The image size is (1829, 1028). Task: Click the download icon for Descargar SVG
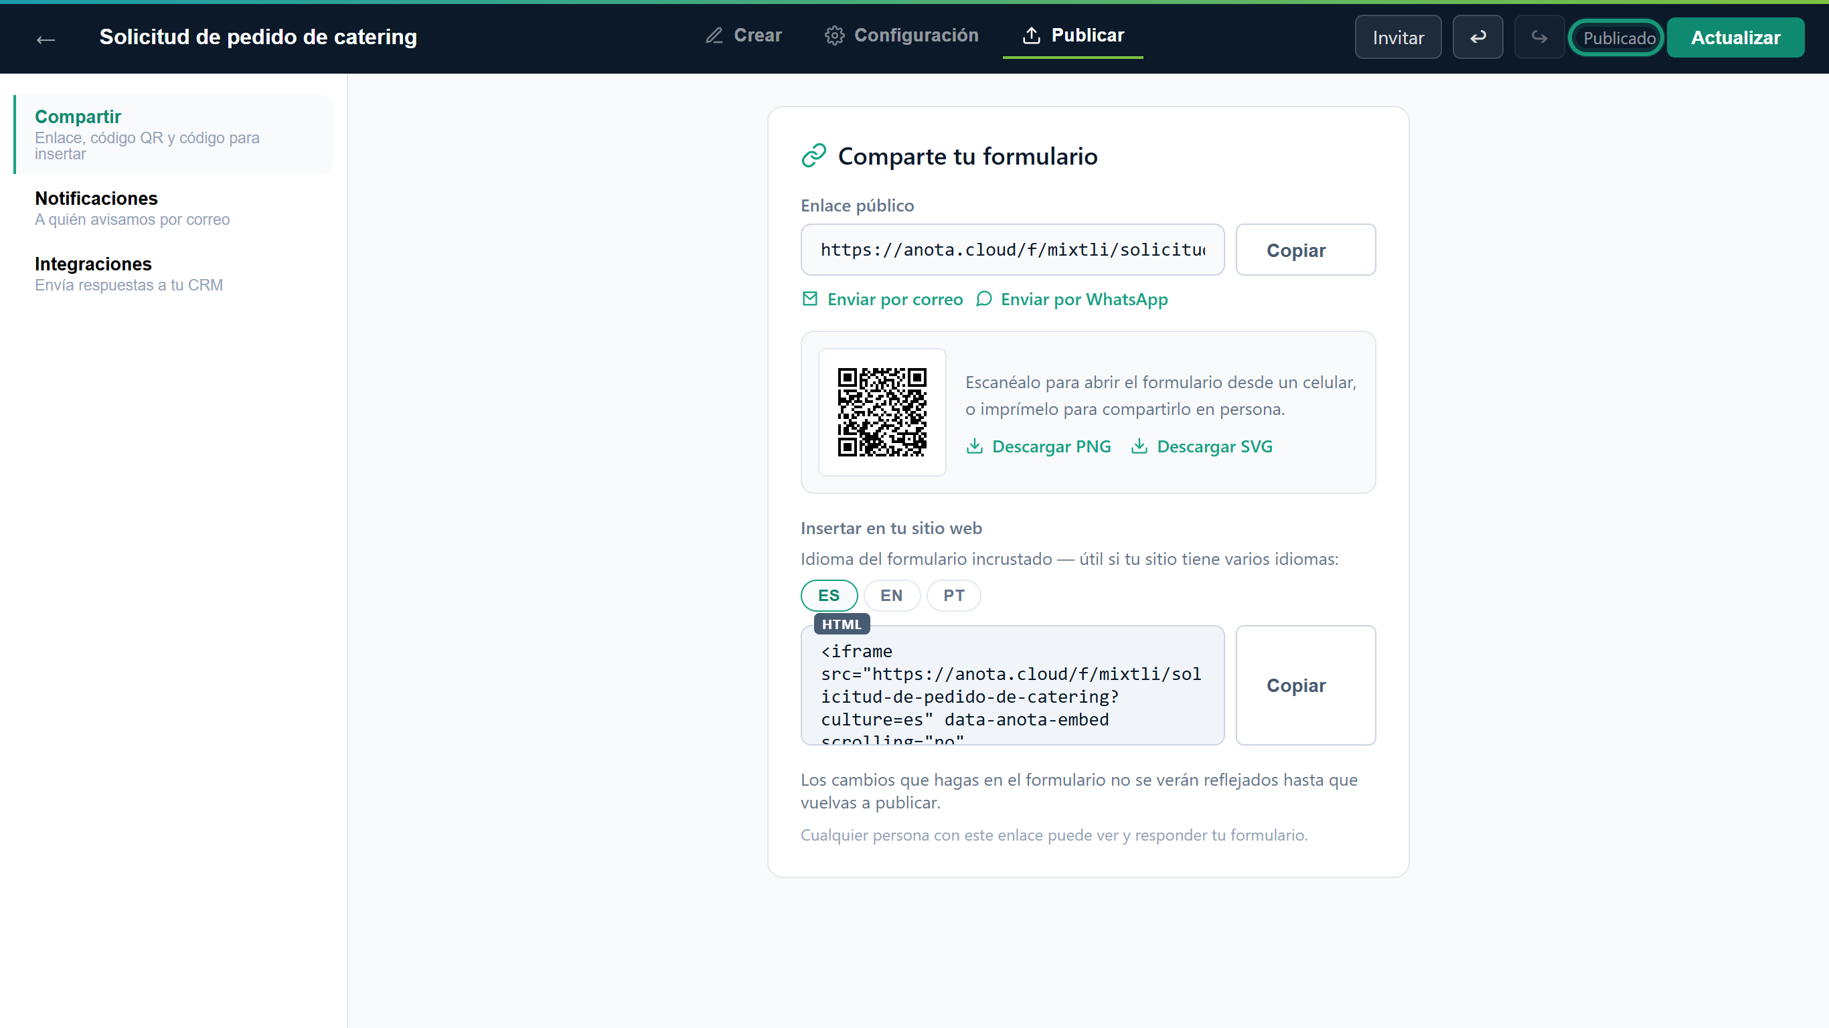click(x=1139, y=446)
